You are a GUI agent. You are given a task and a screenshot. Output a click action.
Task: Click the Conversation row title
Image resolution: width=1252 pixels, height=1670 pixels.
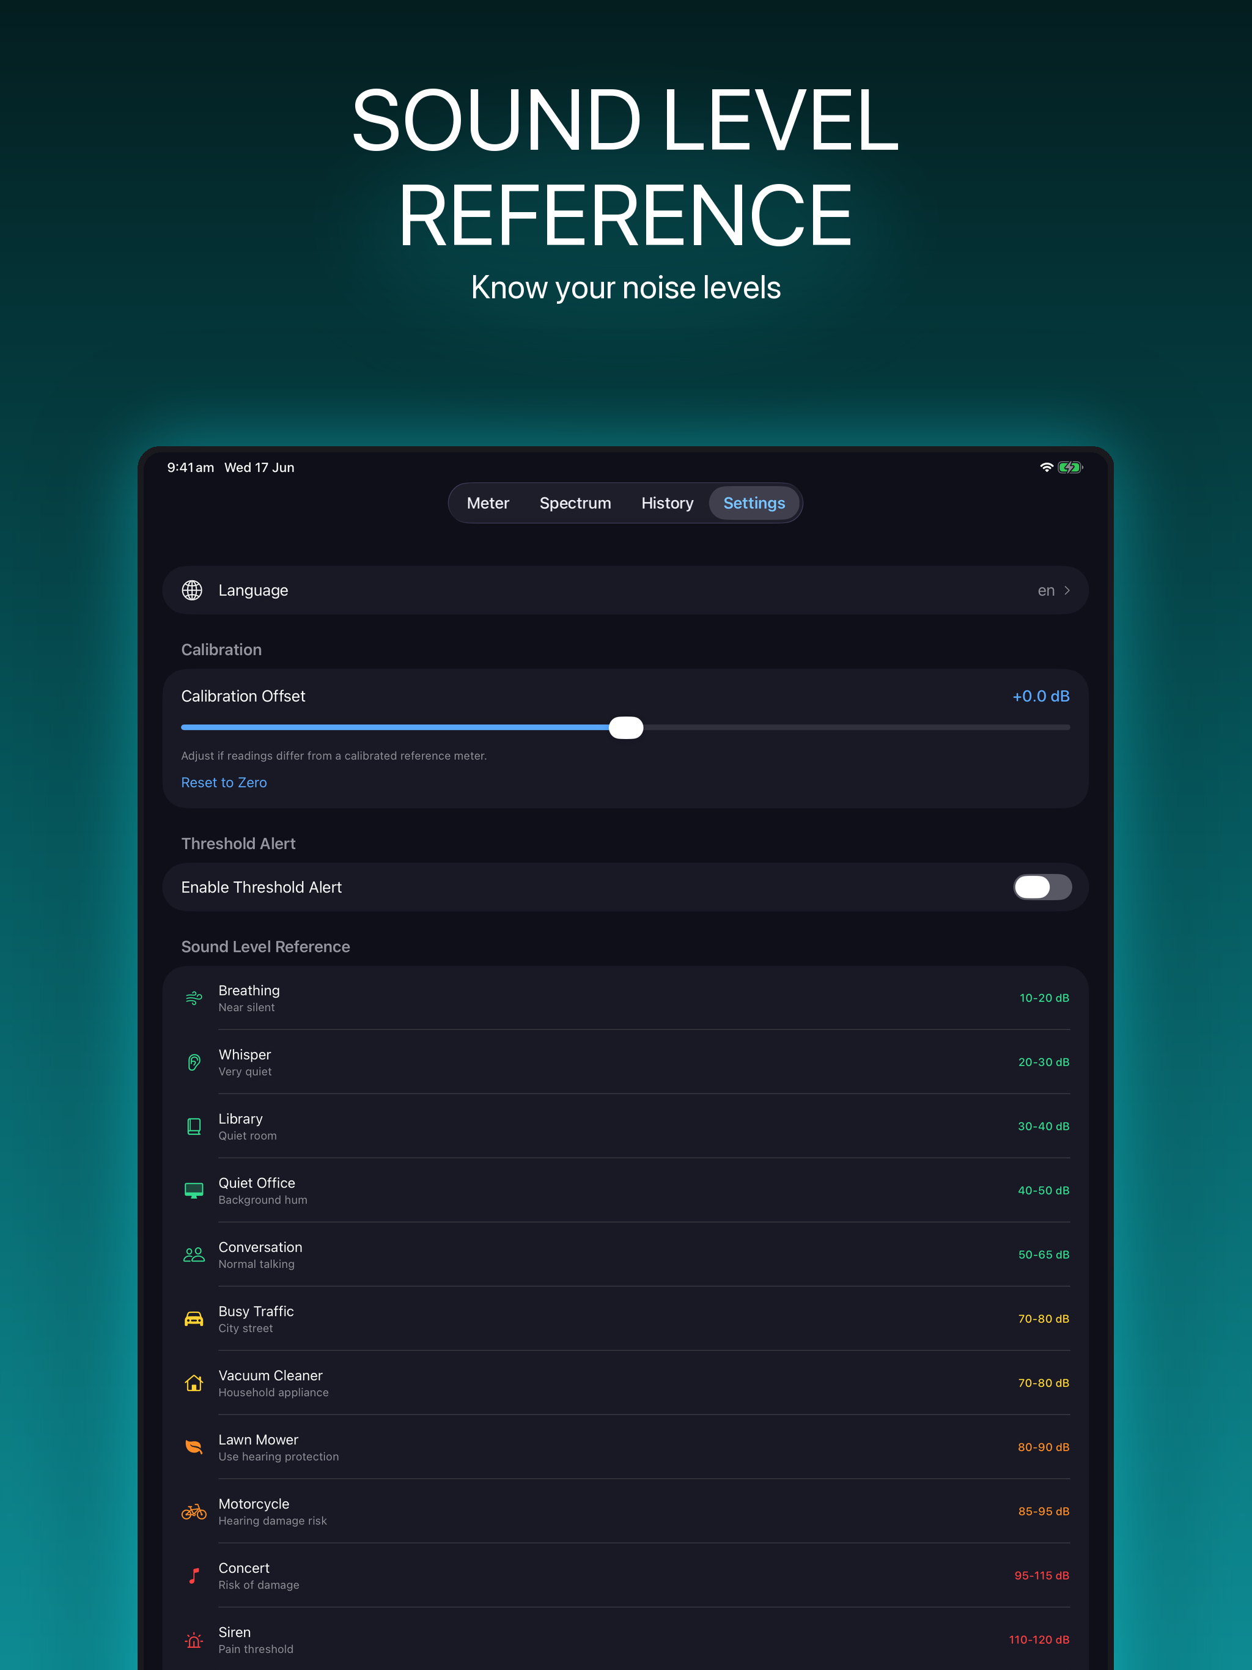(260, 1247)
